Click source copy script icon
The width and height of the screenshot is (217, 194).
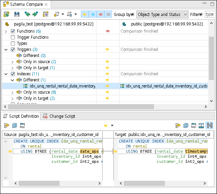[x=15, y=125]
